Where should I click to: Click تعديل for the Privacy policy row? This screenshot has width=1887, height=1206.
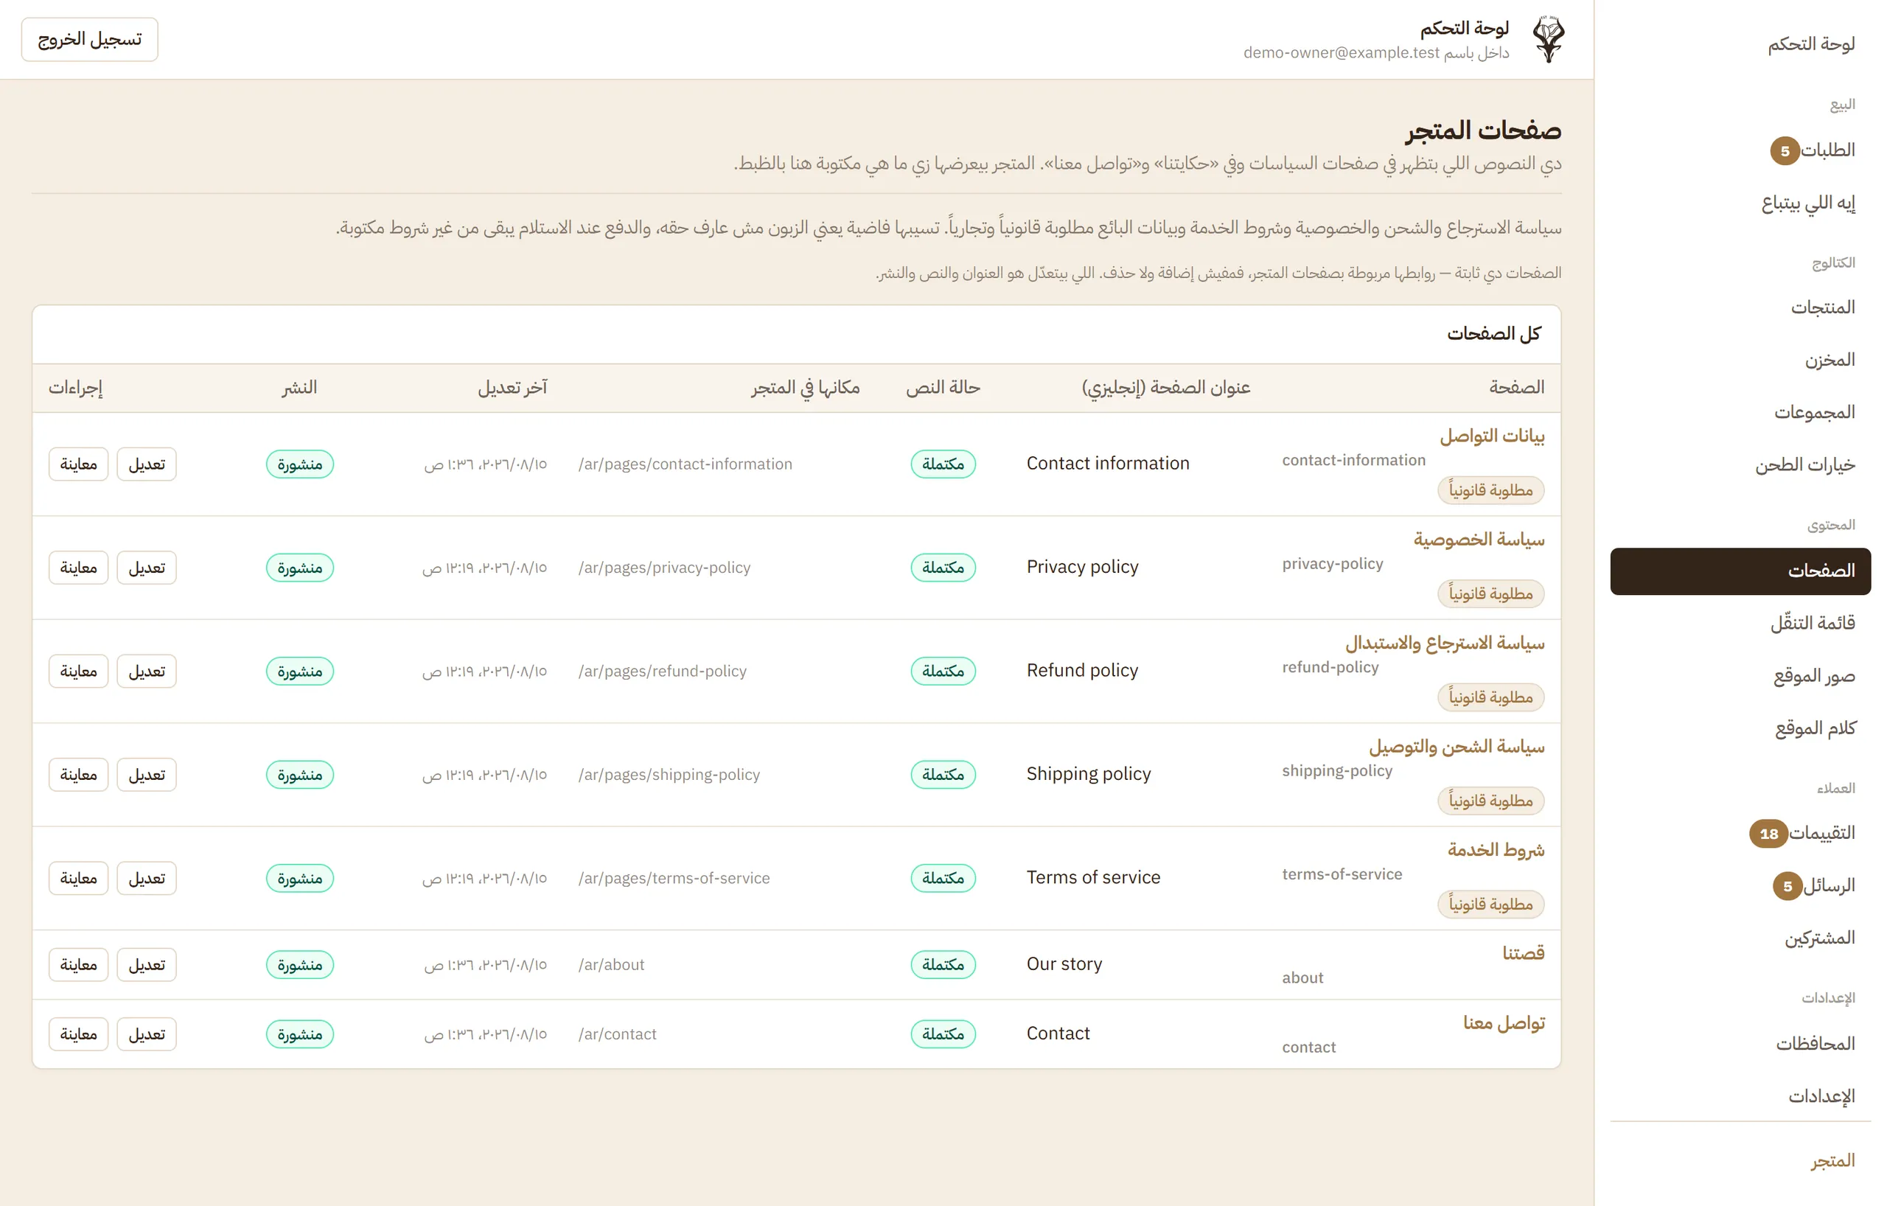point(147,568)
